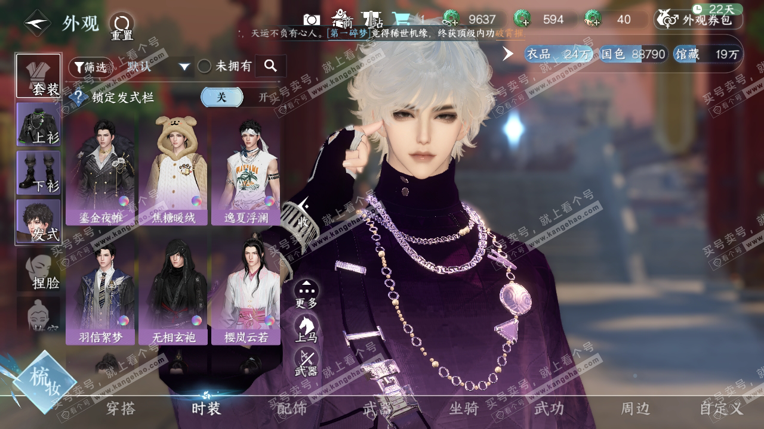Click the 国色 88790 progress bar
The image size is (764, 429).
(633, 54)
